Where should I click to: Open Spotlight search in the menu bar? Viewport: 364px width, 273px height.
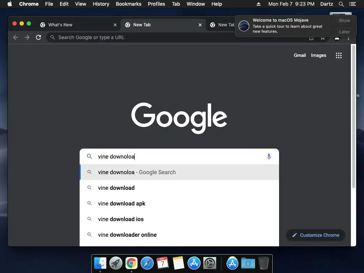341,4
